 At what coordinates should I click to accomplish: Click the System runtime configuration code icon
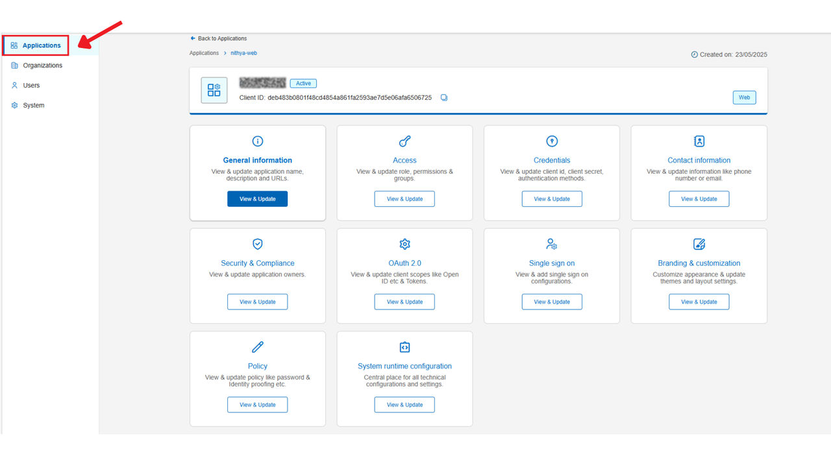pos(404,347)
